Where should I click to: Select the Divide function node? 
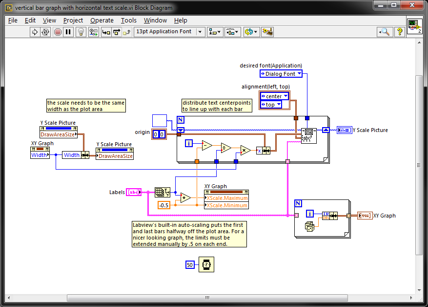click(226, 148)
